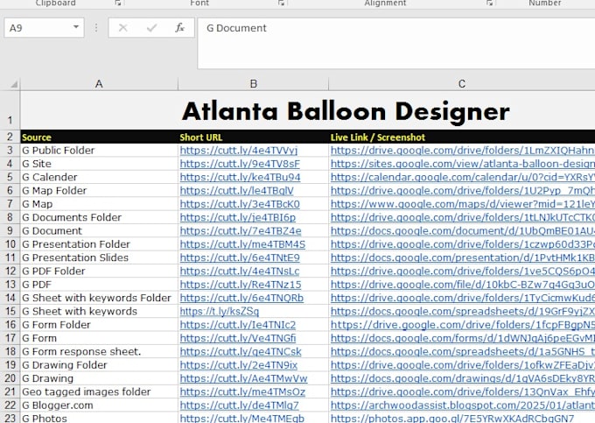595x423 pixels.
Task: Open short link cutt.ly/Ve4TNGfi
Action: tap(238, 338)
